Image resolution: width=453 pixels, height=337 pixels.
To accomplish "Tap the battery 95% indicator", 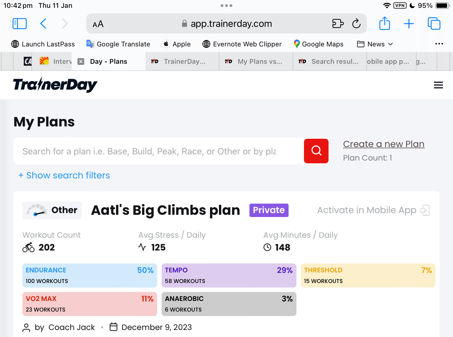I will tap(434, 6).
